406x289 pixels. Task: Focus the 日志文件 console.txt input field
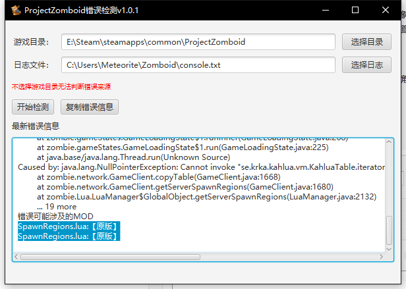click(x=198, y=65)
